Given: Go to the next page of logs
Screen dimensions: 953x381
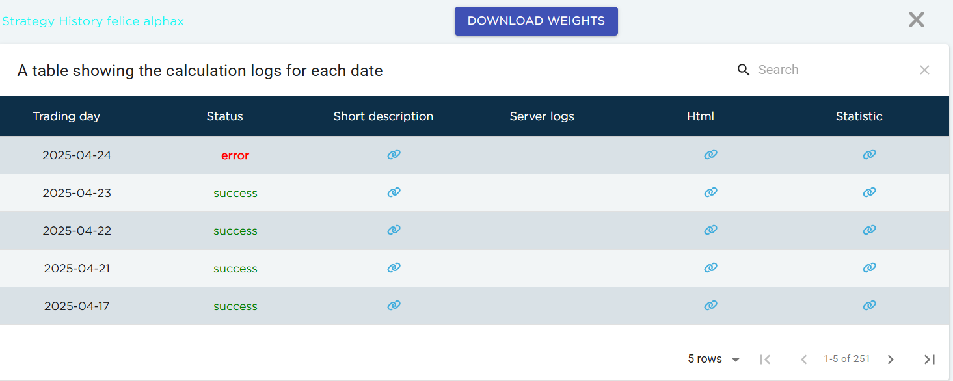Looking at the screenshot, I should pyautogui.click(x=891, y=360).
